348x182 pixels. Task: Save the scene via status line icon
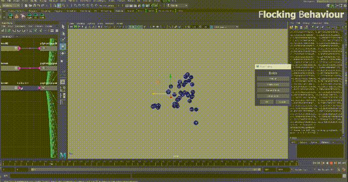(34, 6)
